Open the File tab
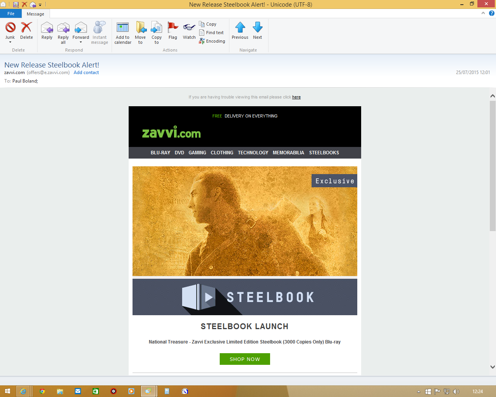 (x=11, y=14)
